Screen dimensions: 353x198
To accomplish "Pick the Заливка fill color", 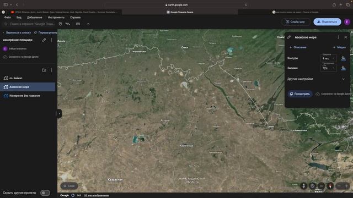I will (343, 68).
